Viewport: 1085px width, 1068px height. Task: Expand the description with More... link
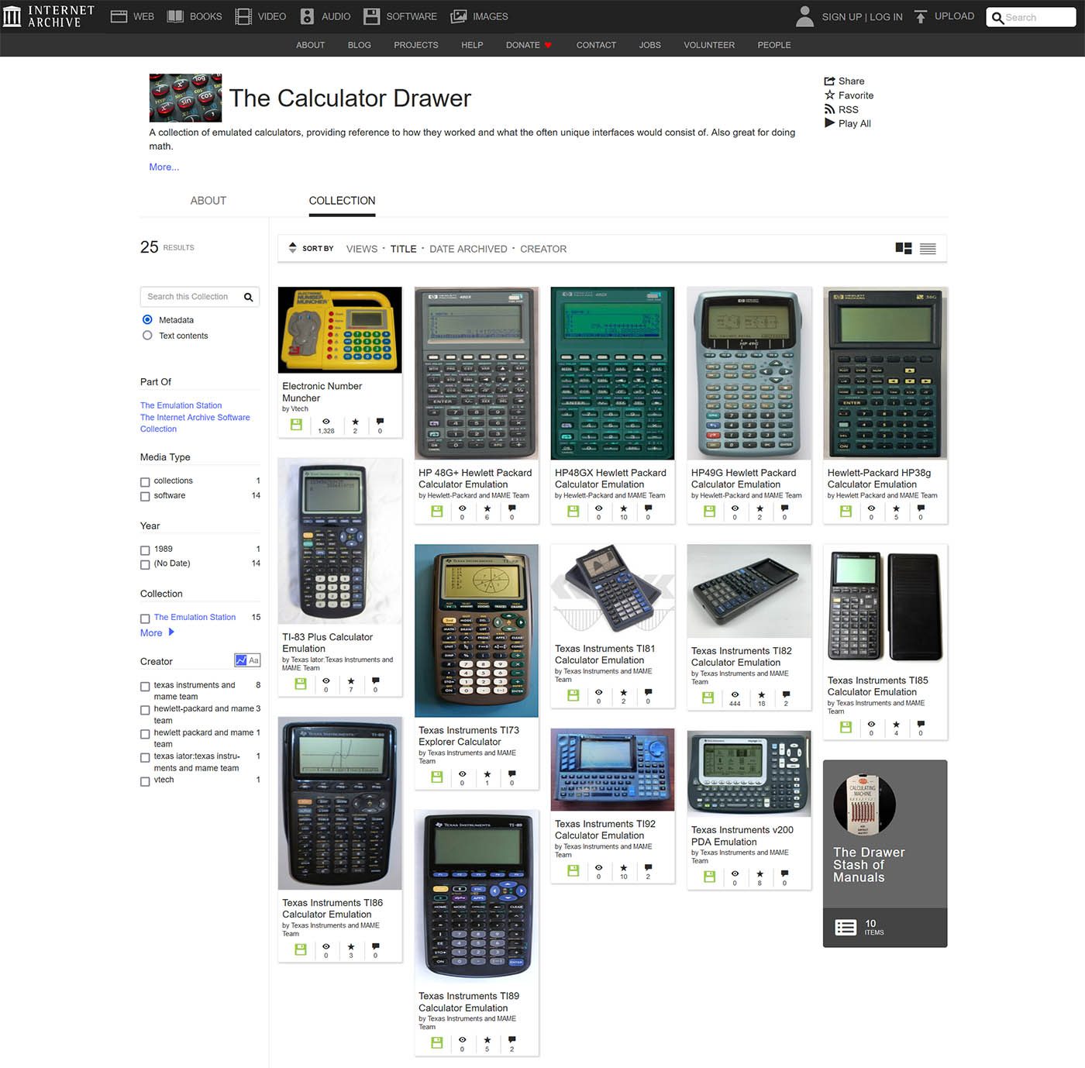point(164,167)
